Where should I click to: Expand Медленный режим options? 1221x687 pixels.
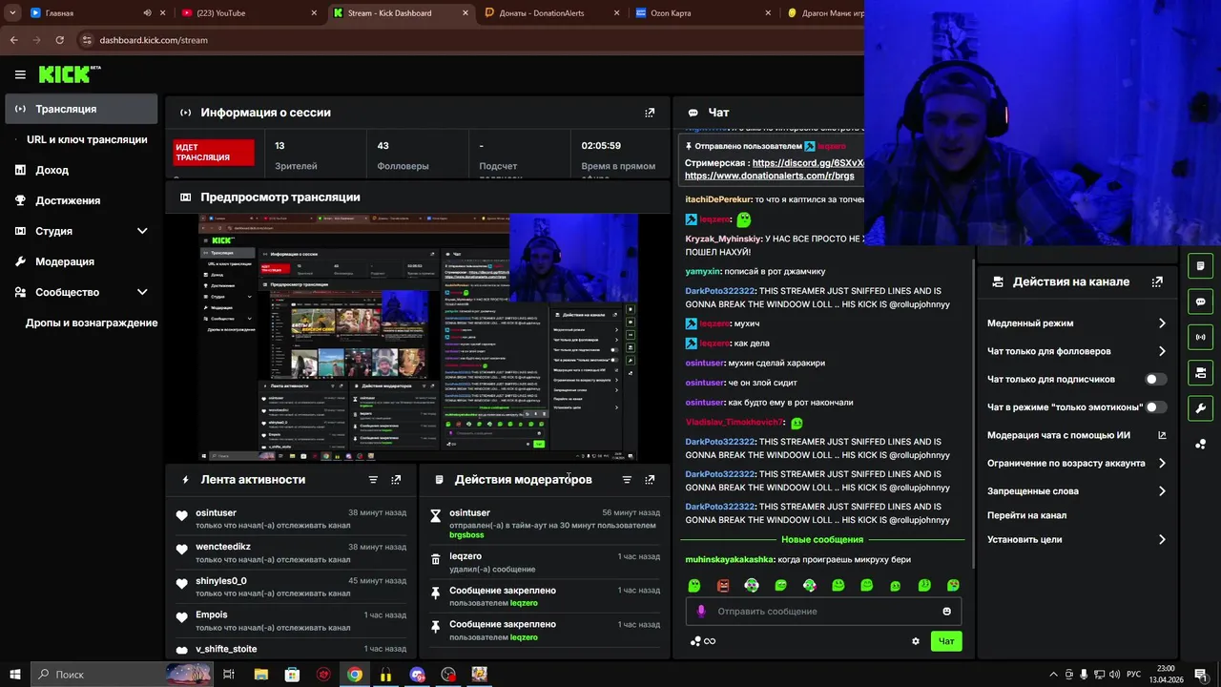point(1162,323)
